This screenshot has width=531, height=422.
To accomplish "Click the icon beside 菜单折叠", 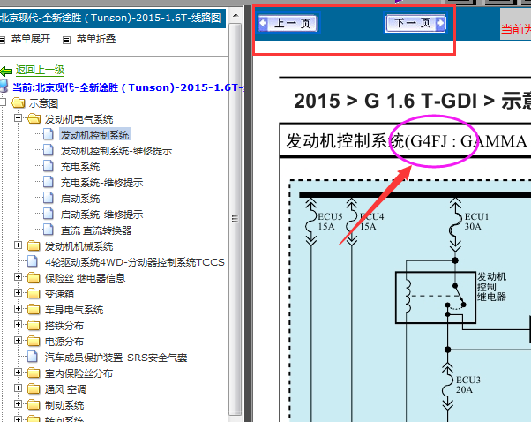I will [66, 40].
